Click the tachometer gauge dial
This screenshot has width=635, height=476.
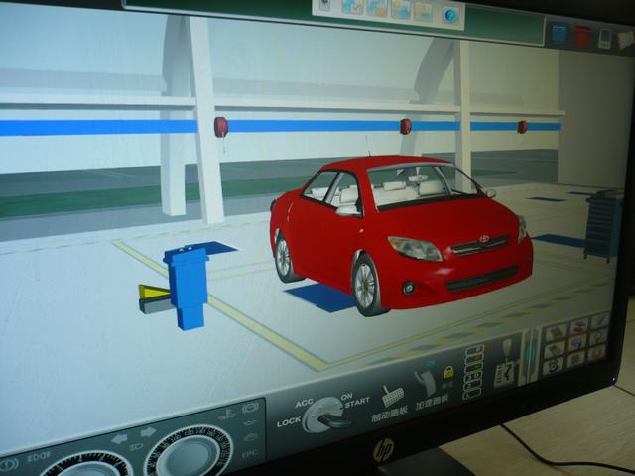pos(87,465)
